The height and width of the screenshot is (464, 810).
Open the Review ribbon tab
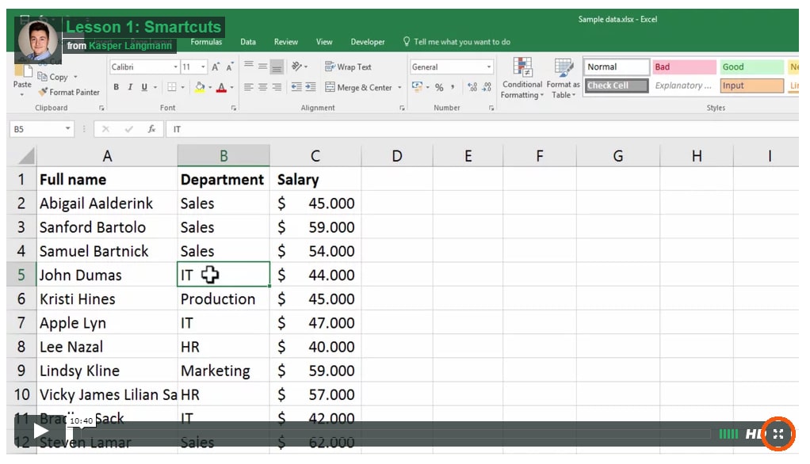[285, 42]
